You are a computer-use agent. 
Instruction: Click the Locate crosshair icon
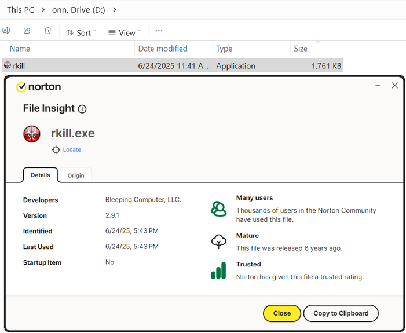pos(56,149)
